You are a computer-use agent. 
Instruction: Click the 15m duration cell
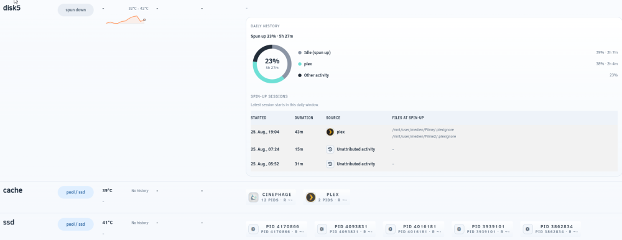299,149
